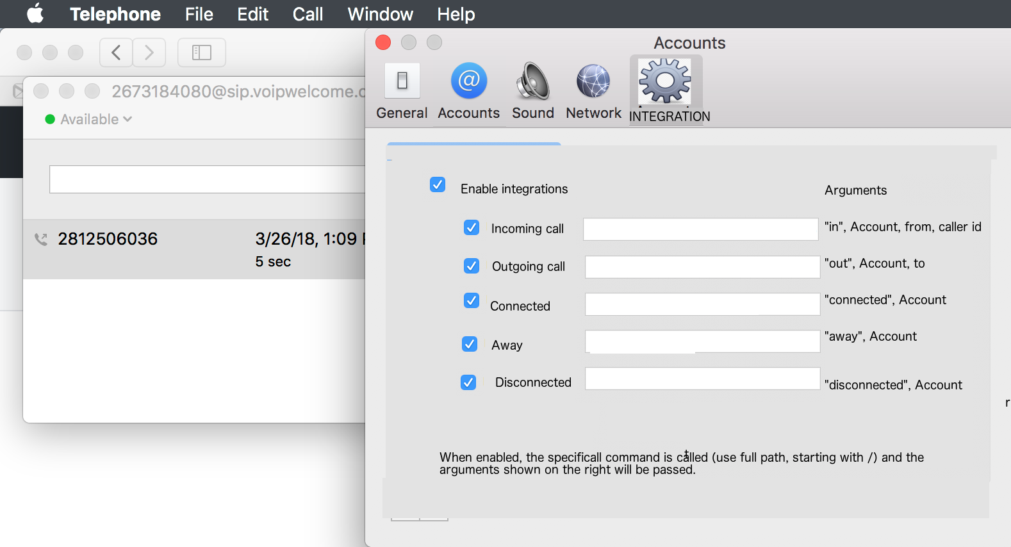Open the Help menu
Image resolution: width=1011 pixels, height=547 pixels.
tap(456, 14)
